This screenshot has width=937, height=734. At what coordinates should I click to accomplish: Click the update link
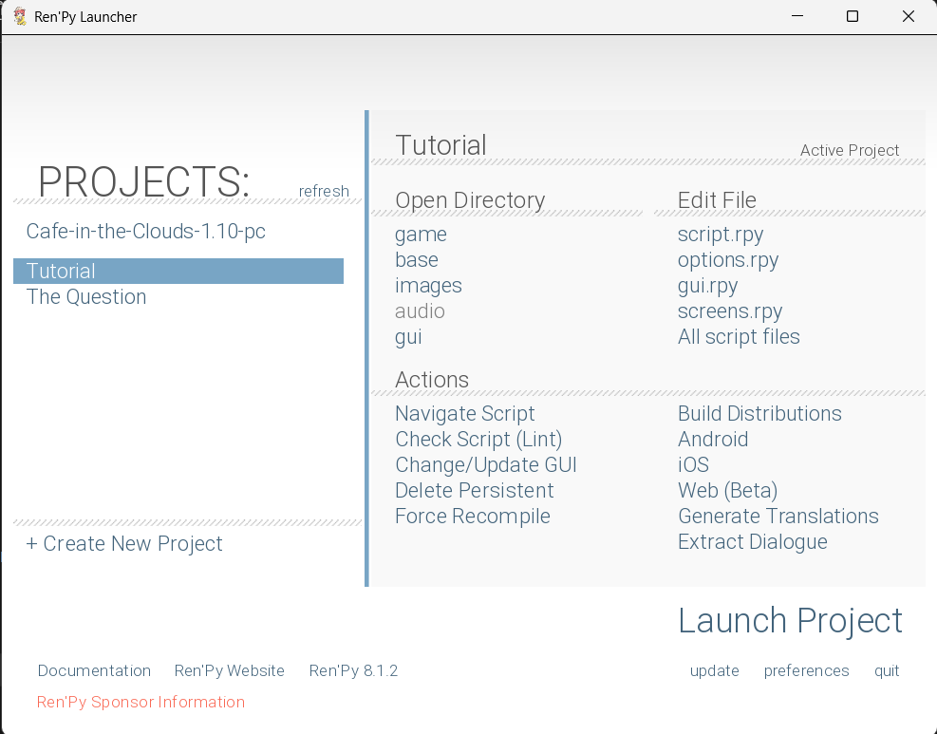click(714, 671)
